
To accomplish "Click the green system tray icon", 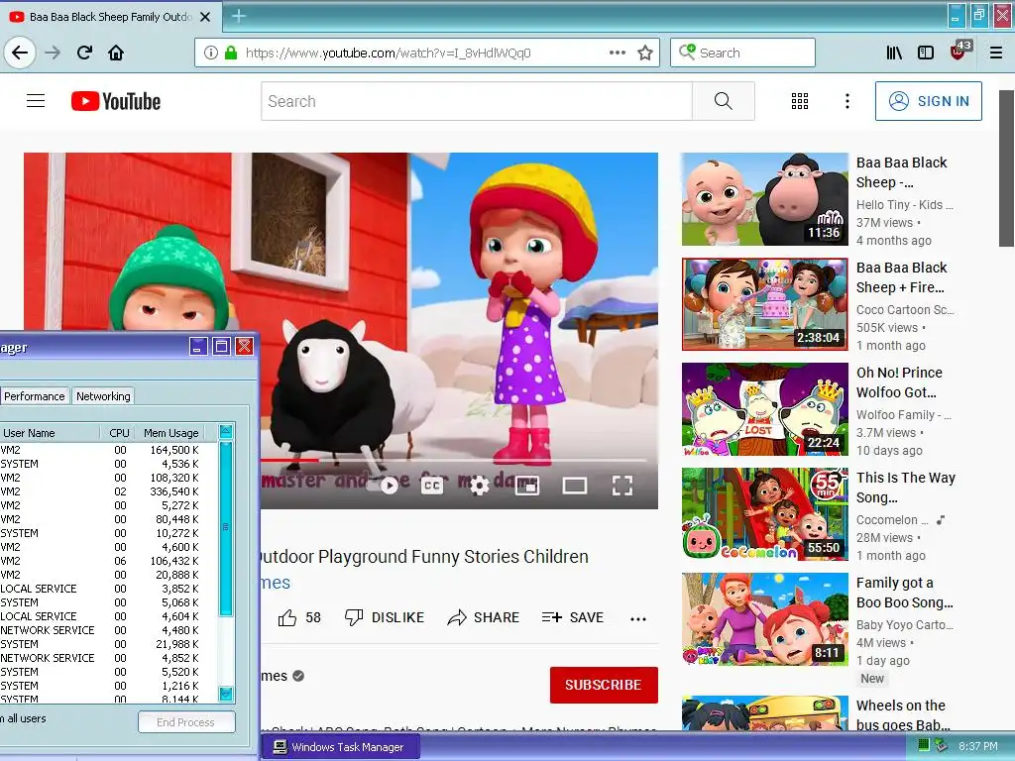I will 924,745.
